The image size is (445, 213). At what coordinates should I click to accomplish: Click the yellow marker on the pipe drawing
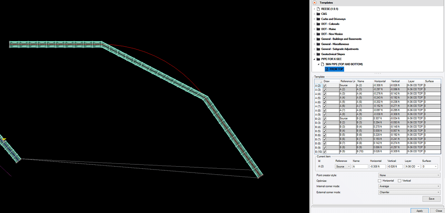[x=5, y=139]
